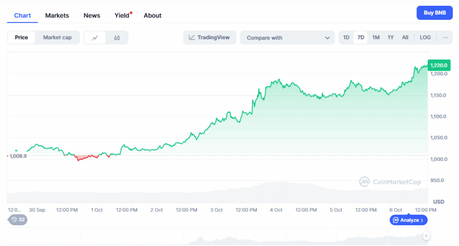Switch to the News tab
459x246 pixels.
[x=92, y=15]
